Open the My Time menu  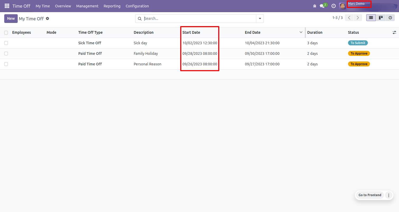click(43, 6)
